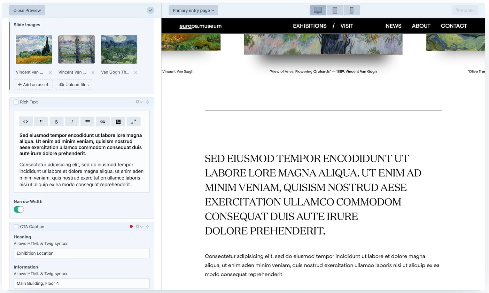The height and width of the screenshot is (293, 489).
Task: Open the Rich Text block settings menu
Action: coord(139,102)
